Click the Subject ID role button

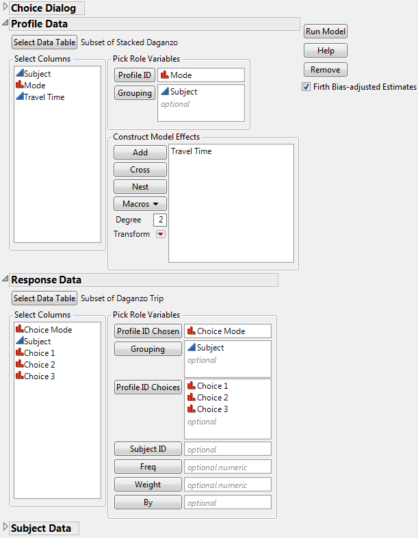148,449
